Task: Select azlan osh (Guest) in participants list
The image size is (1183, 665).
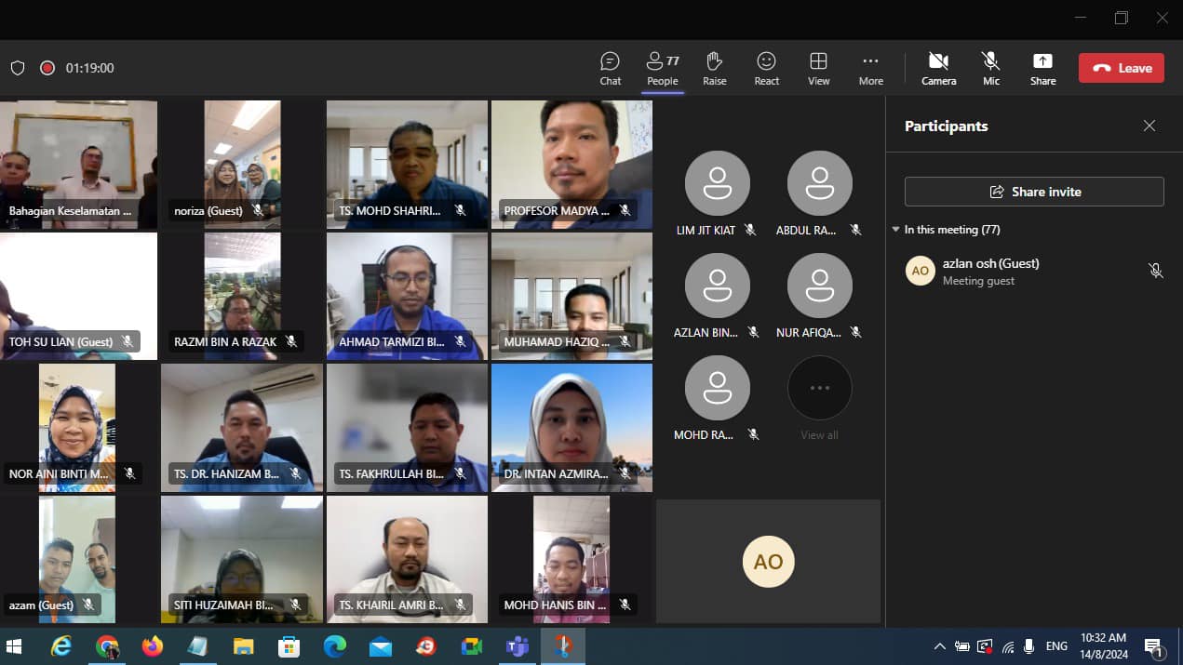Action: pos(990,271)
